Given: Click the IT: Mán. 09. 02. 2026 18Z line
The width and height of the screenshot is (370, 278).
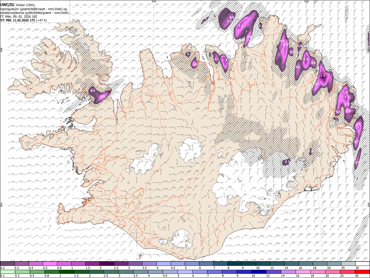Looking at the screenshot, I should tap(19, 17).
